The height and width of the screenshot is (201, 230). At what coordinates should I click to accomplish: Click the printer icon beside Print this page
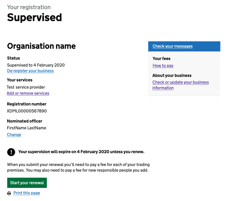tap(9, 193)
